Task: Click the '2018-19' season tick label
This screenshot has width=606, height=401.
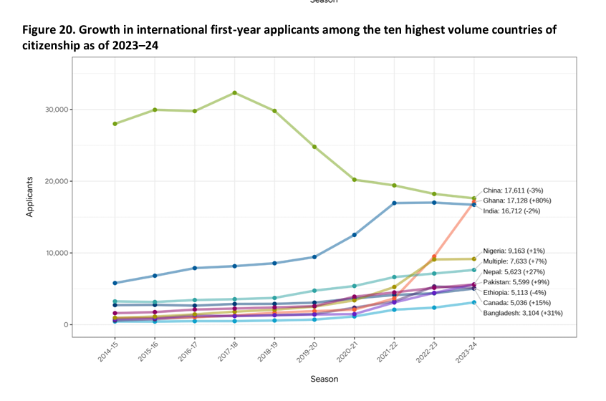Action: (267, 352)
